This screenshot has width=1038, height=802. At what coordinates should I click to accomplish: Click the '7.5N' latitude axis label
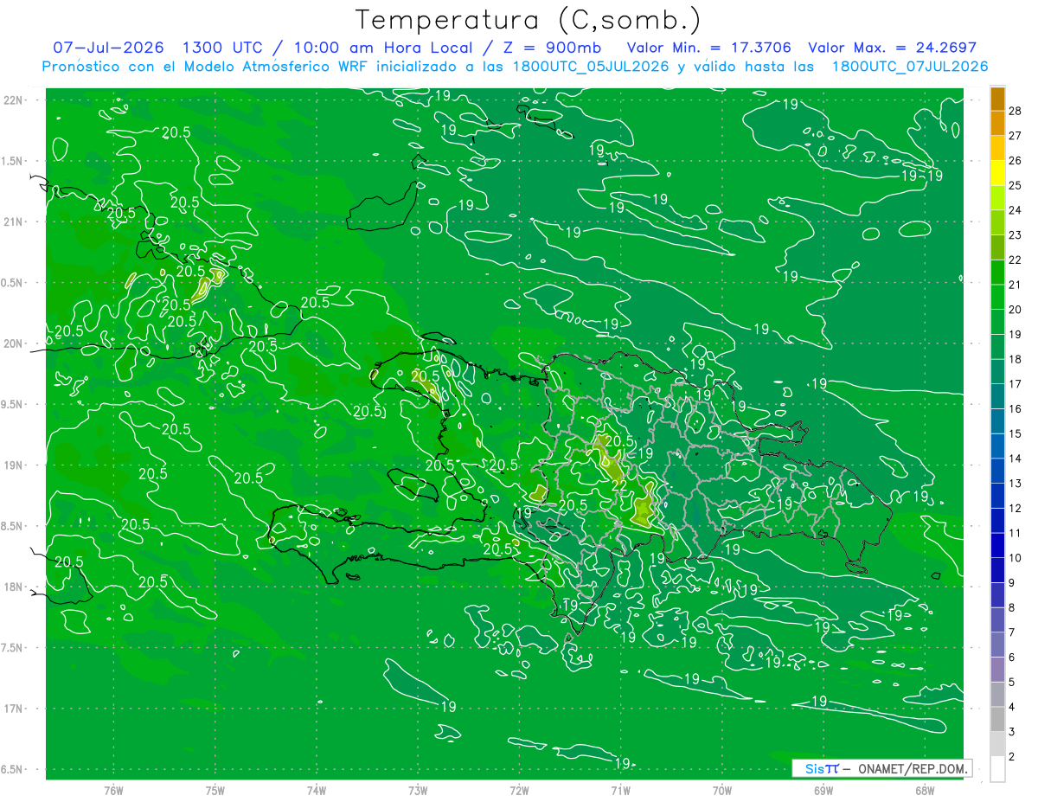[x=11, y=648]
